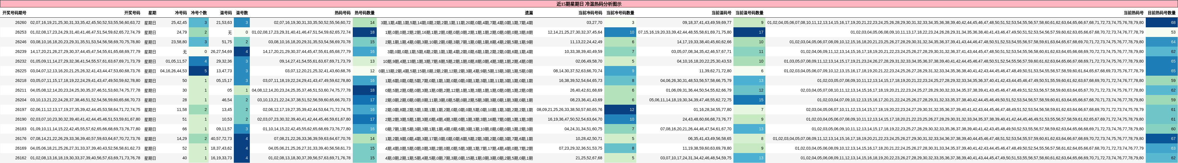Click hot count cell 18 in row 26253
This screenshot has height=163, width=1178.
point(365,32)
